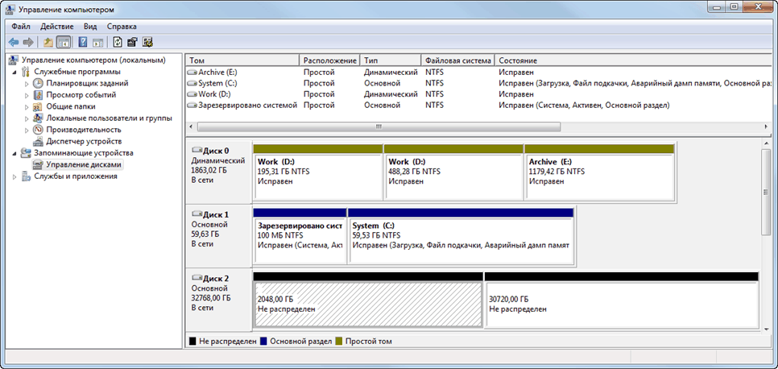Expand the Локальные пользователи и группы node
The height and width of the screenshot is (369, 778).
27,118
